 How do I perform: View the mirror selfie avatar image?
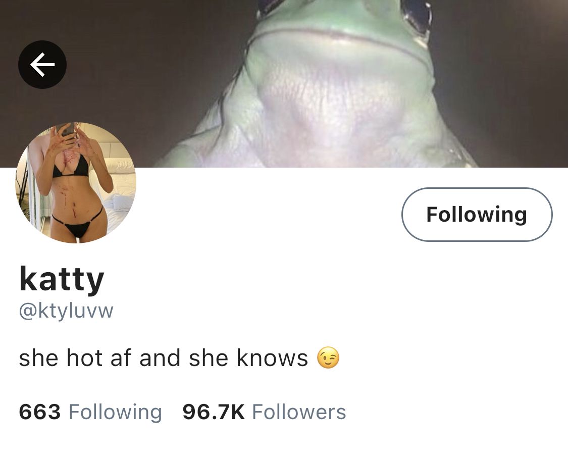click(76, 183)
